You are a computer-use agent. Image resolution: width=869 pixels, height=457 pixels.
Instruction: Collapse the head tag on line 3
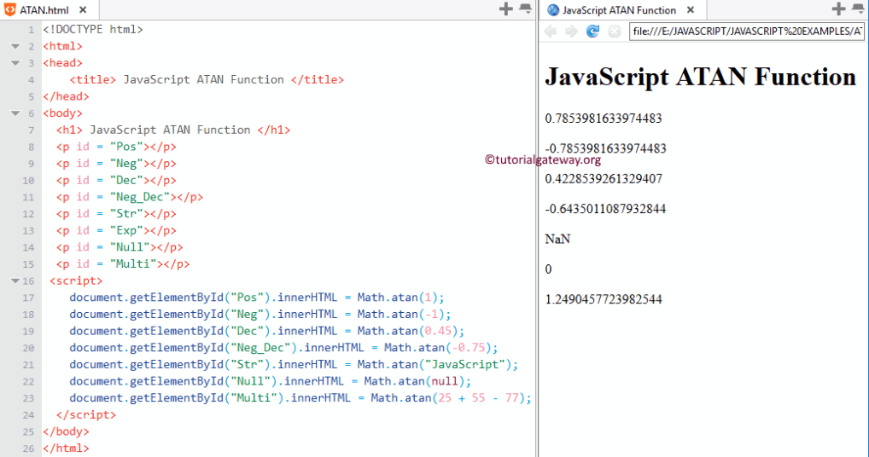pyautogui.click(x=15, y=63)
